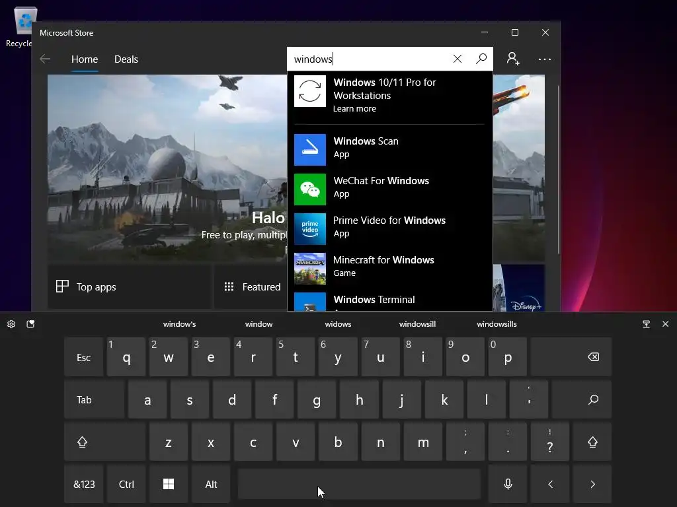Tap the Ctrl key

click(126, 484)
